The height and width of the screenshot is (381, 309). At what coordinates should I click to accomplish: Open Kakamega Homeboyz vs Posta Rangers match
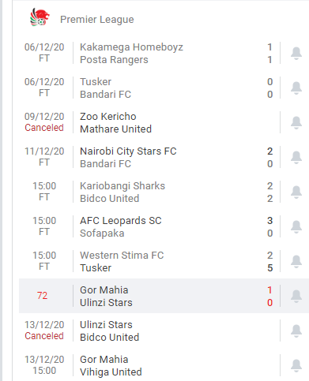pyautogui.click(x=149, y=53)
